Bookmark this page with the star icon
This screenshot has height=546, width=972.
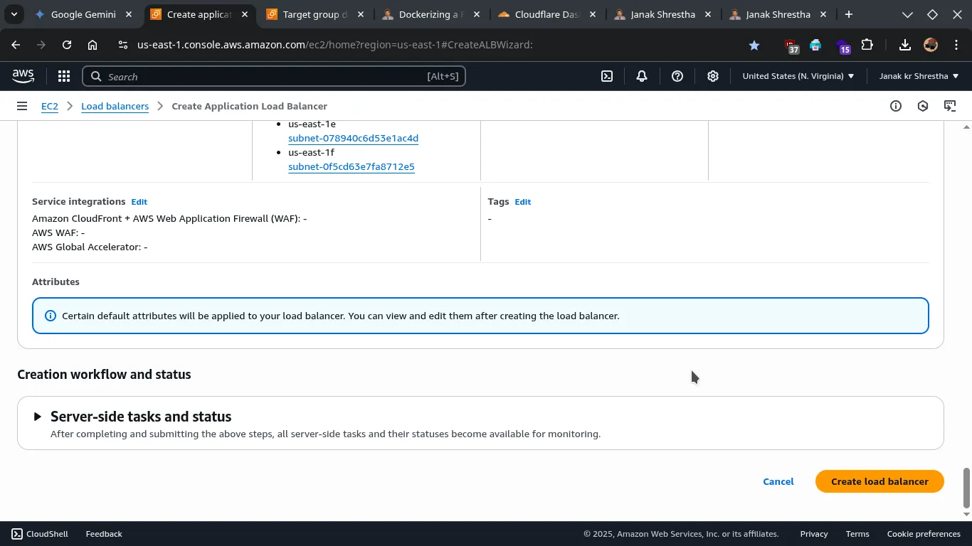(754, 45)
